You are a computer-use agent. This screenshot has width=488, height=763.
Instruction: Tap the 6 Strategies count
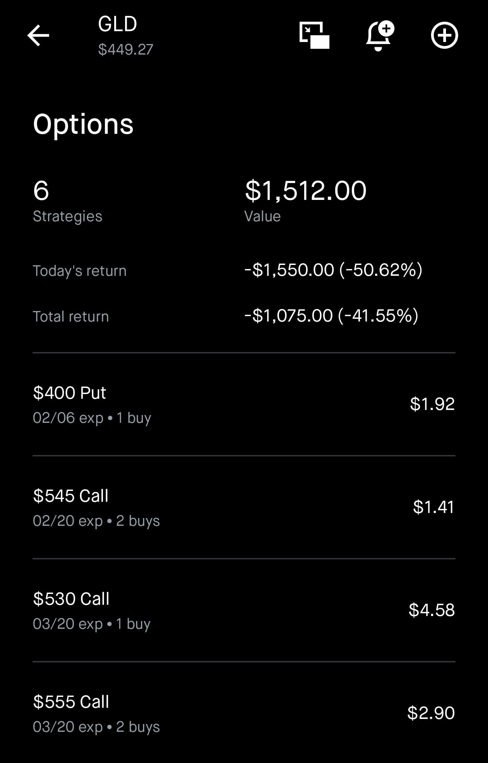tap(41, 191)
